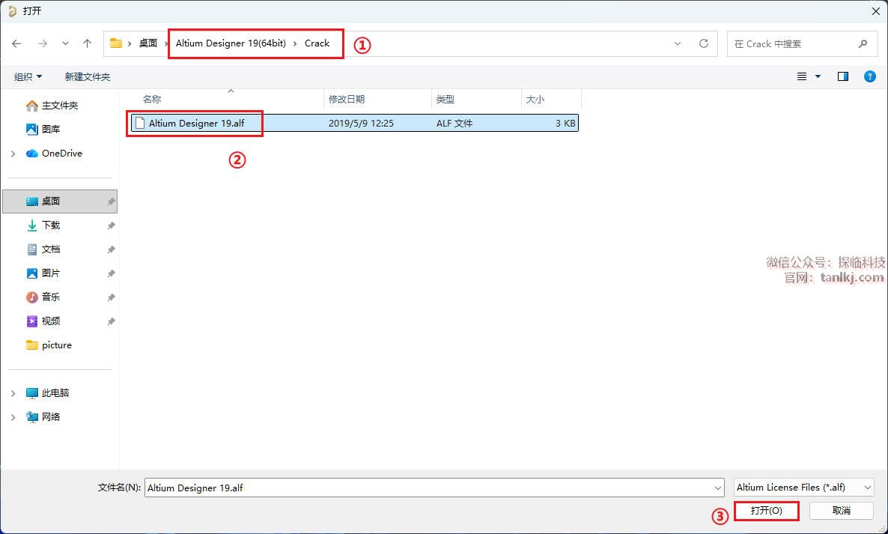The width and height of the screenshot is (888, 534).
Task: Expand chevron before the Crack breadcrumb
Action: pyautogui.click(x=295, y=43)
